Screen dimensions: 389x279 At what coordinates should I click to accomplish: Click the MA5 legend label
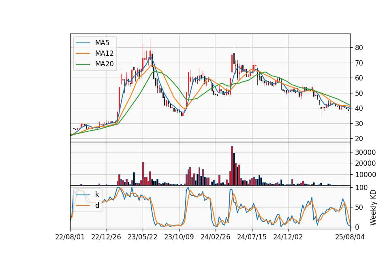point(102,43)
